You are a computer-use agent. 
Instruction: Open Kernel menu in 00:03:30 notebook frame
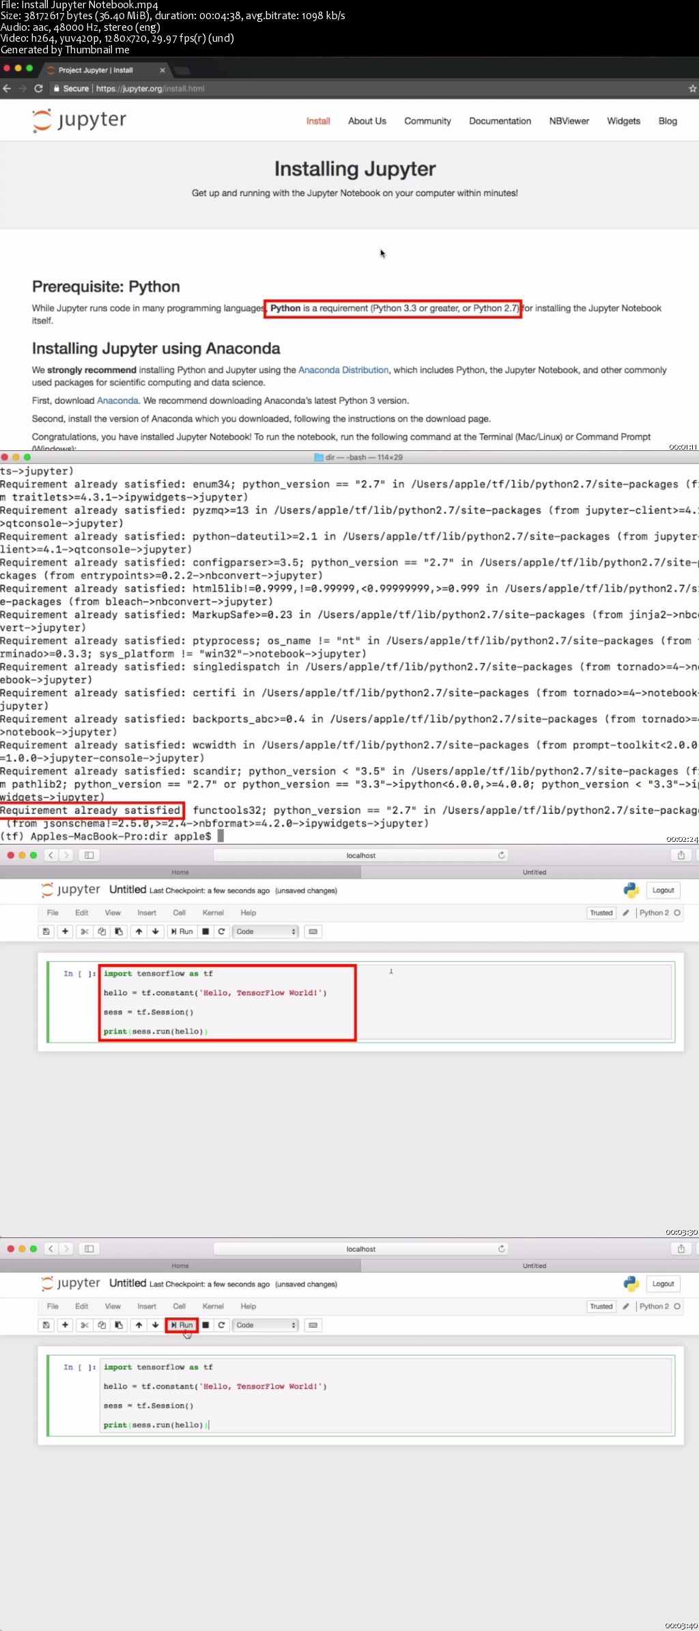click(213, 913)
